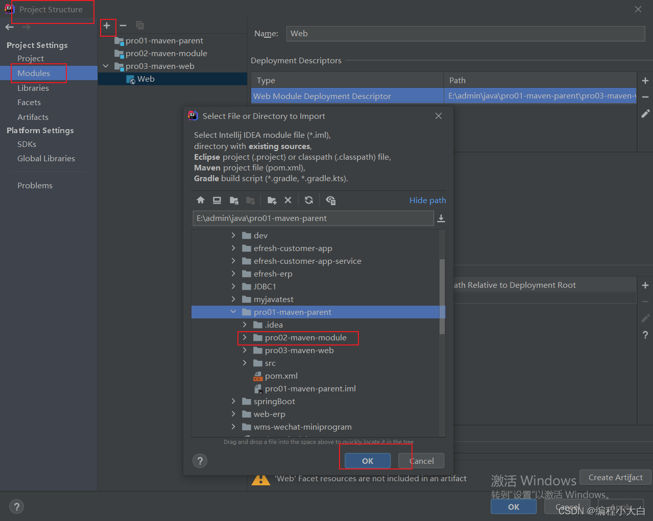Click the Project directory icon in file chooser

(234, 200)
